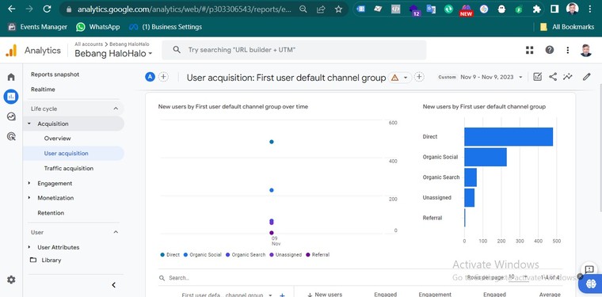Open the Explore icon in left rail
Image resolution: width=602 pixels, height=297 pixels.
11,116
